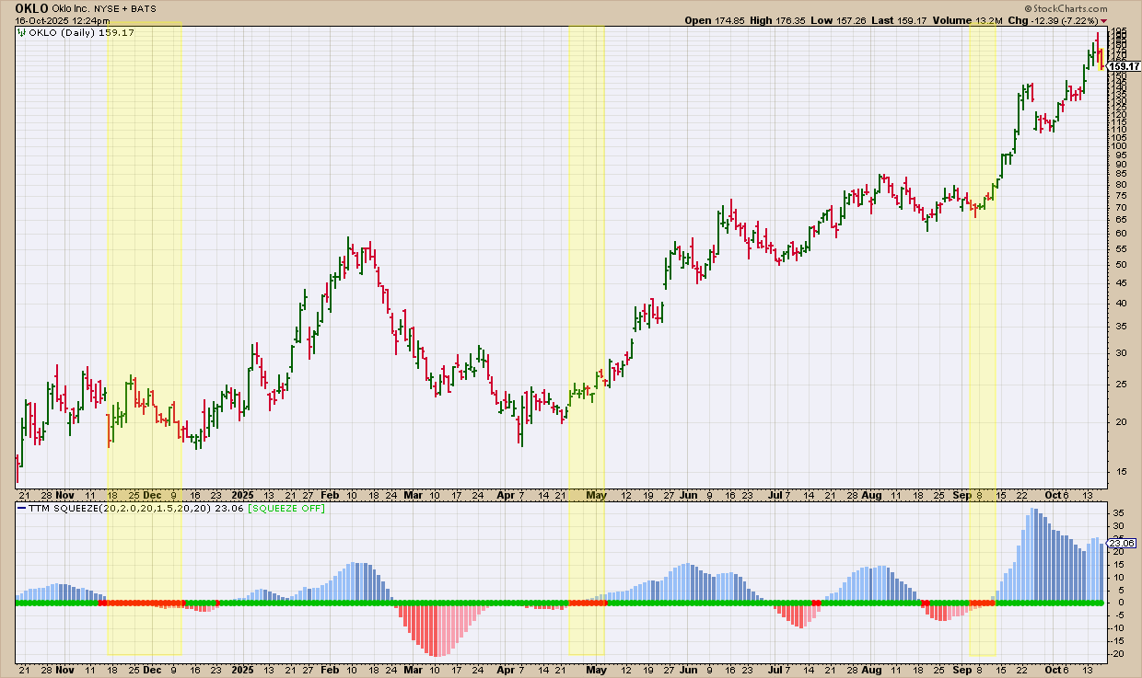Click the bold OKLO ticker symbol in header
The image size is (1142, 678).
pos(31,8)
